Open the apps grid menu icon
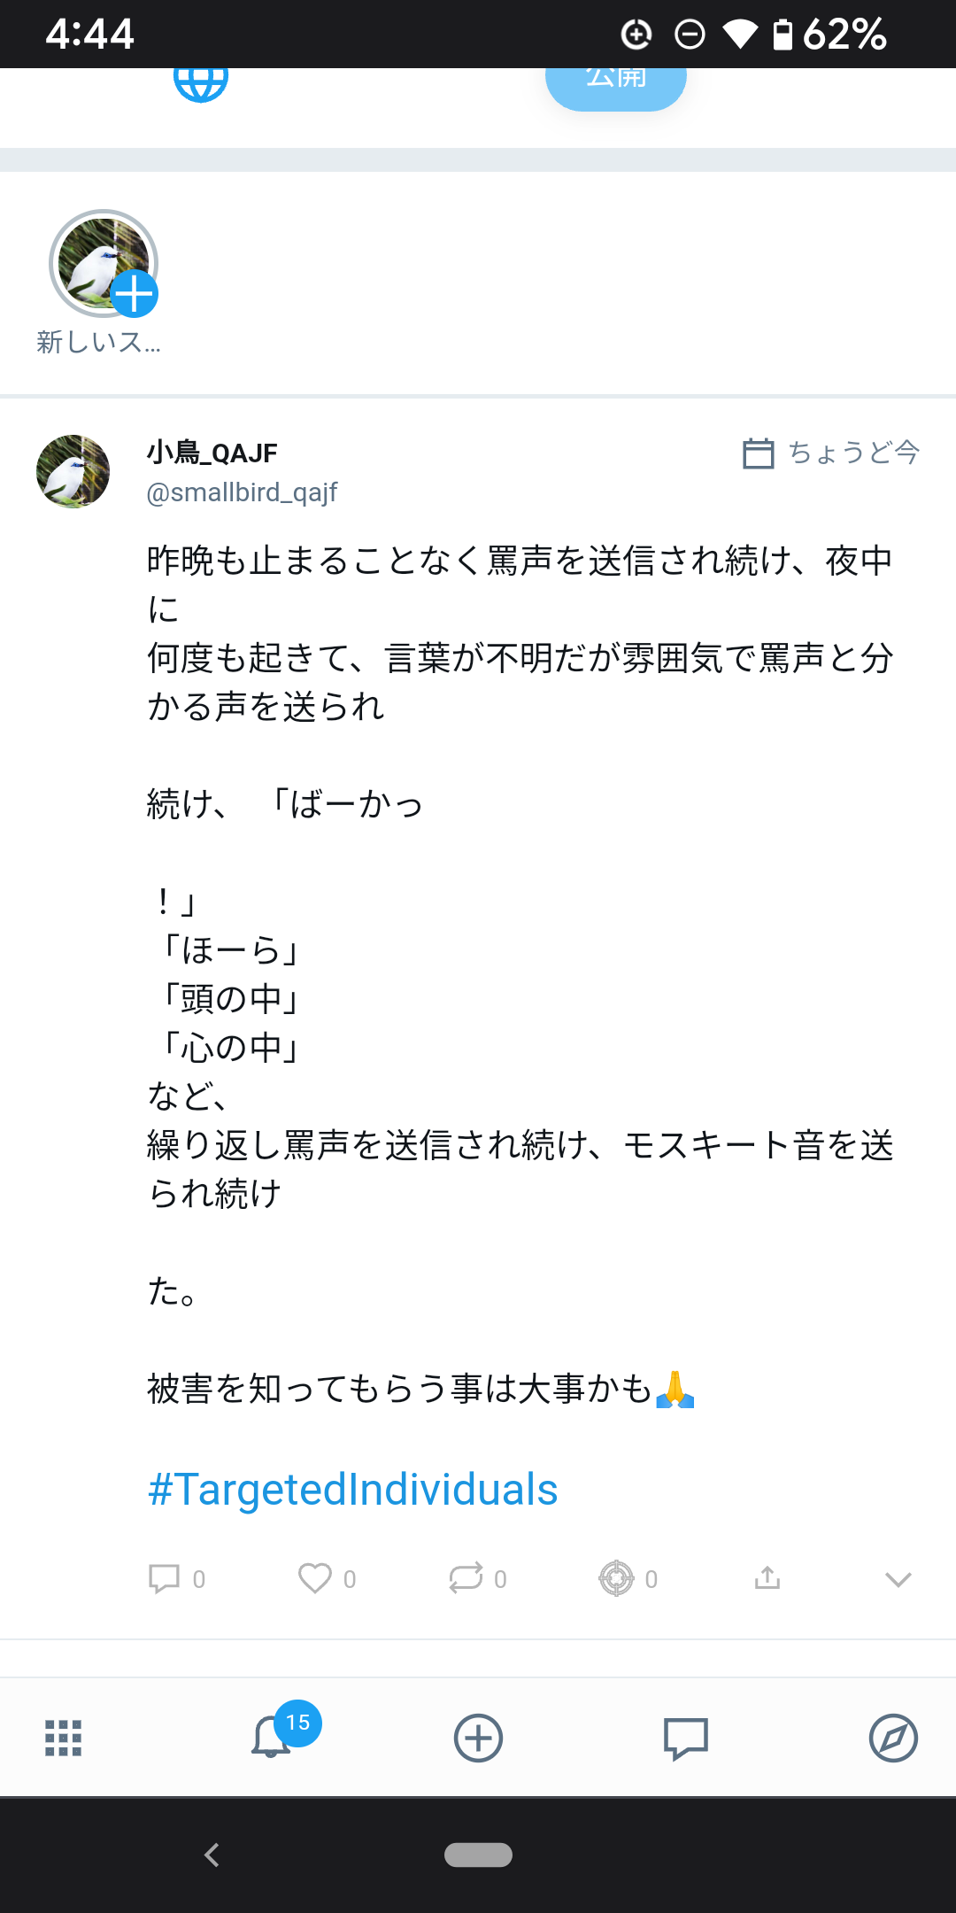Viewport: 956px width, 1913px height. (x=64, y=1738)
